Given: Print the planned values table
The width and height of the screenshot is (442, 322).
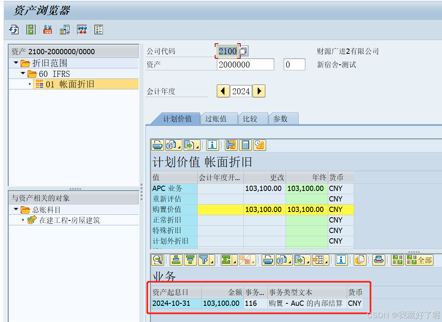Looking at the screenshot, I should coord(157,145).
